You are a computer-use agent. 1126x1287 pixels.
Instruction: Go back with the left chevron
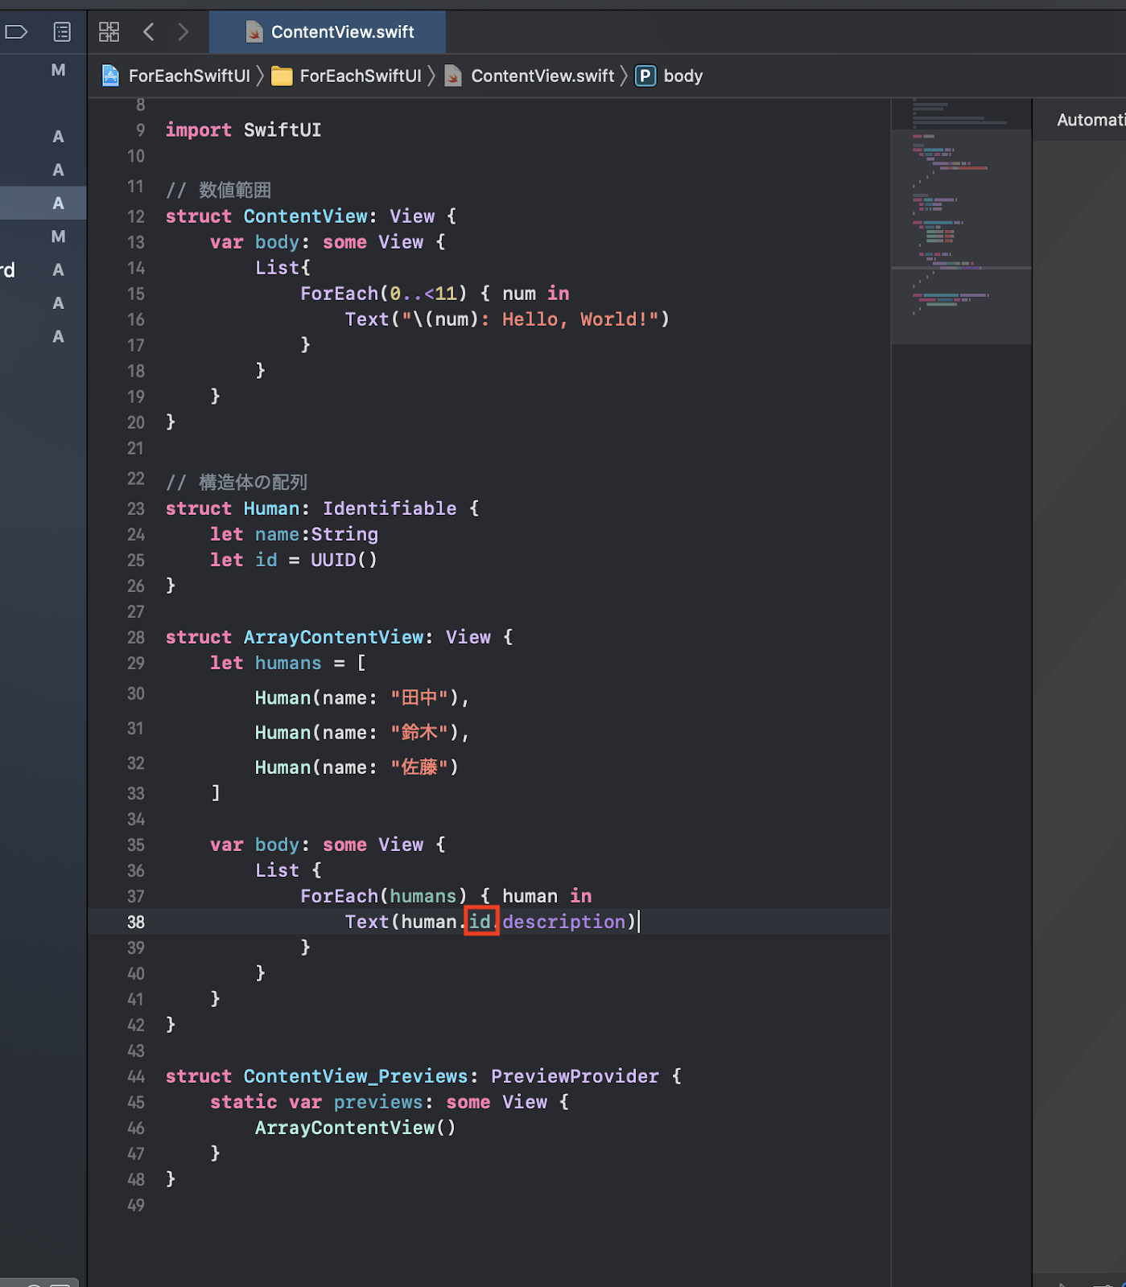click(149, 32)
